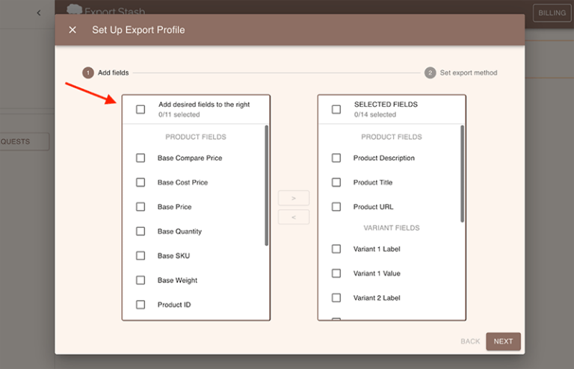Select step 2 Set export method
Viewport: 574px width, 369px height.
click(430, 72)
